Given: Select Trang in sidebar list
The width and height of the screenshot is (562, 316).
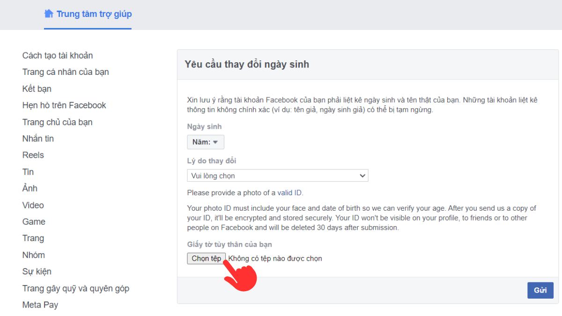Looking at the screenshot, I should 33,238.
